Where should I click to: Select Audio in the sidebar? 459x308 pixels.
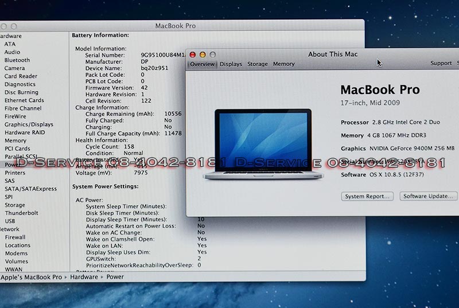coord(12,52)
